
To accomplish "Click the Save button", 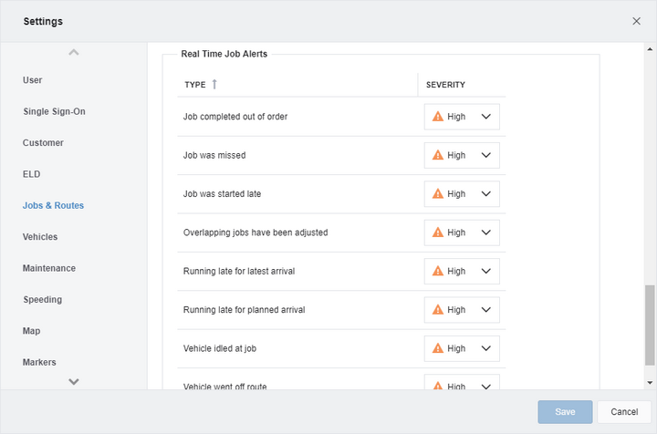I will (x=565, y=412).
